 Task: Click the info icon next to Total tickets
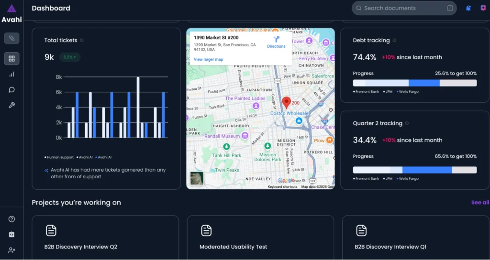coord(82,40)
